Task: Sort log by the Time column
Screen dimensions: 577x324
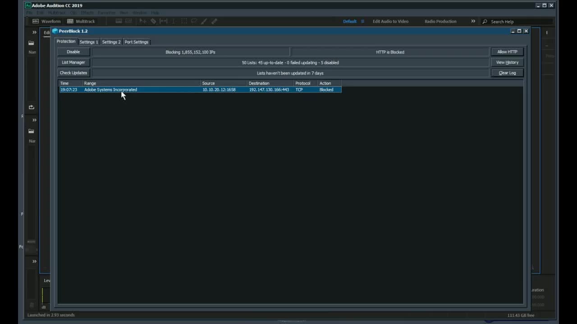Action: (70, 83)
